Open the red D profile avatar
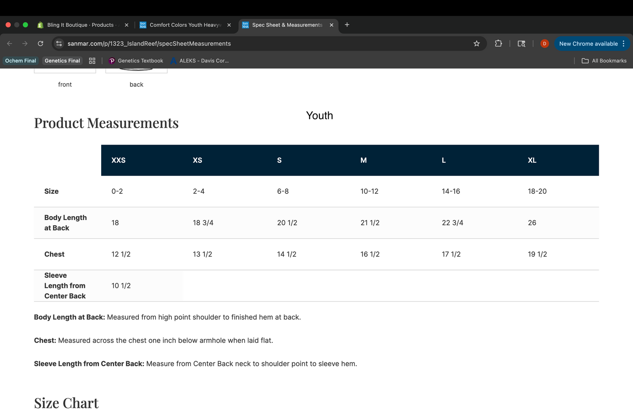The width and height of the screenshot is (633, 412). point(545,43)
